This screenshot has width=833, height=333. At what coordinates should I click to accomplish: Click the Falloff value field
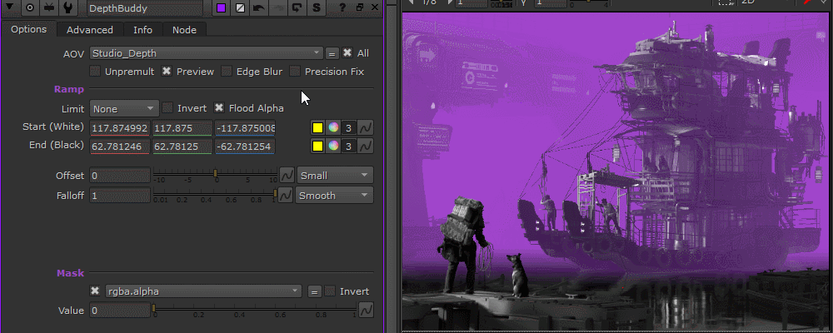(120, 196)
